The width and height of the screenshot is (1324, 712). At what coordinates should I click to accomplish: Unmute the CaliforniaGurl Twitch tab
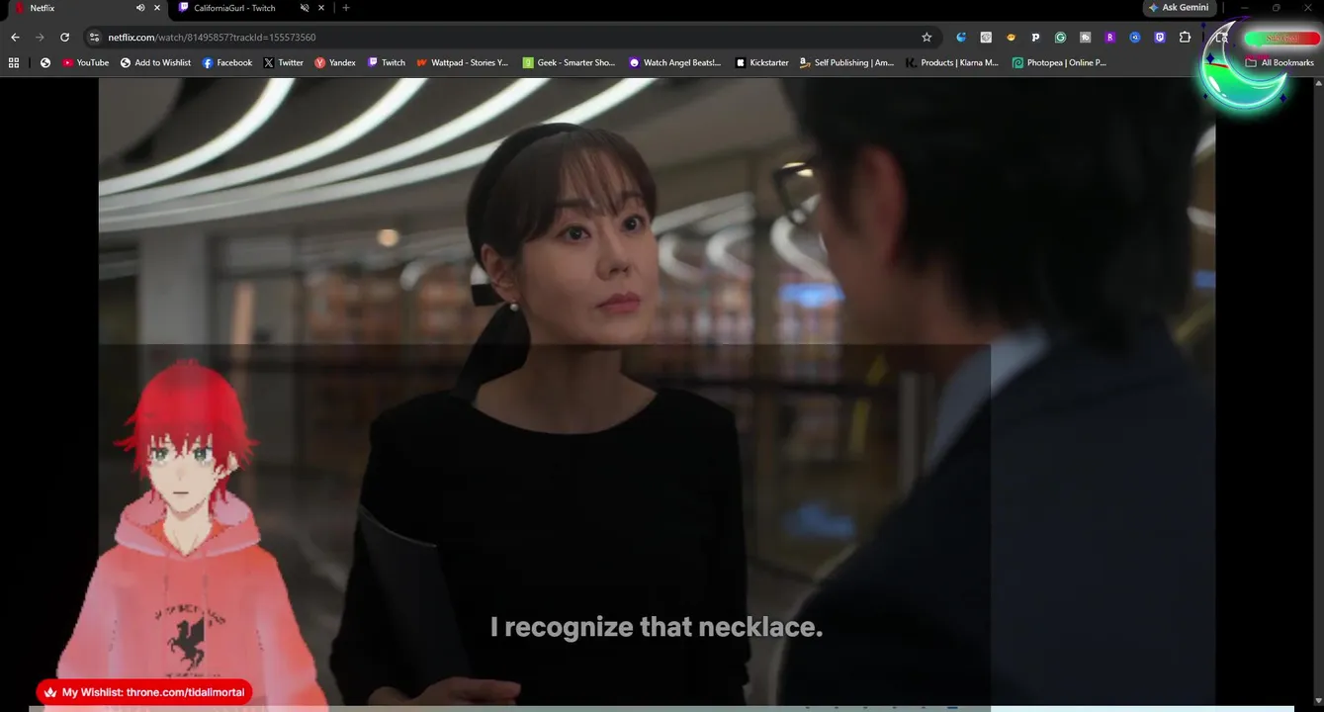[x=305, y=8]
